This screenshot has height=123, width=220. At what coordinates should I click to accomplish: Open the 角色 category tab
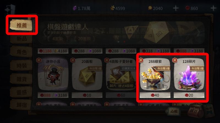click(21, 52)
